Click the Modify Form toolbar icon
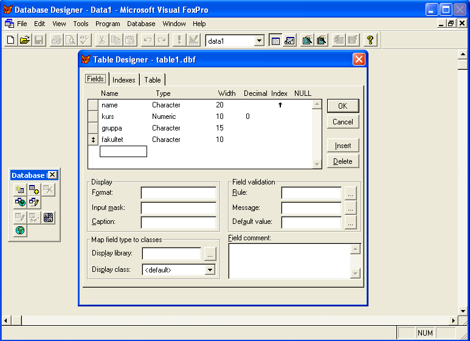The width and height of the screenshot is (470, 341). 193,40
